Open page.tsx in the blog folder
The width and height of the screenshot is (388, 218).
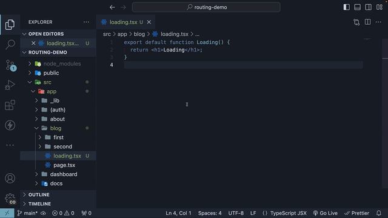(58, 165)
